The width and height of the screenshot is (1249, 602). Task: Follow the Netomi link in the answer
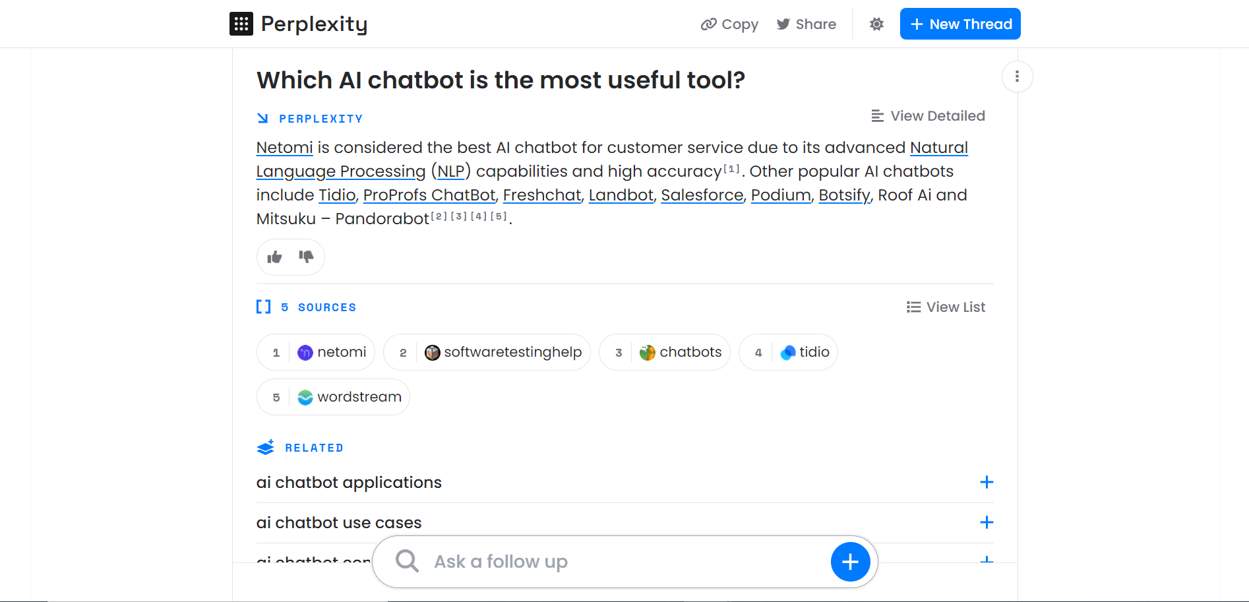click(x=285, y=148)
